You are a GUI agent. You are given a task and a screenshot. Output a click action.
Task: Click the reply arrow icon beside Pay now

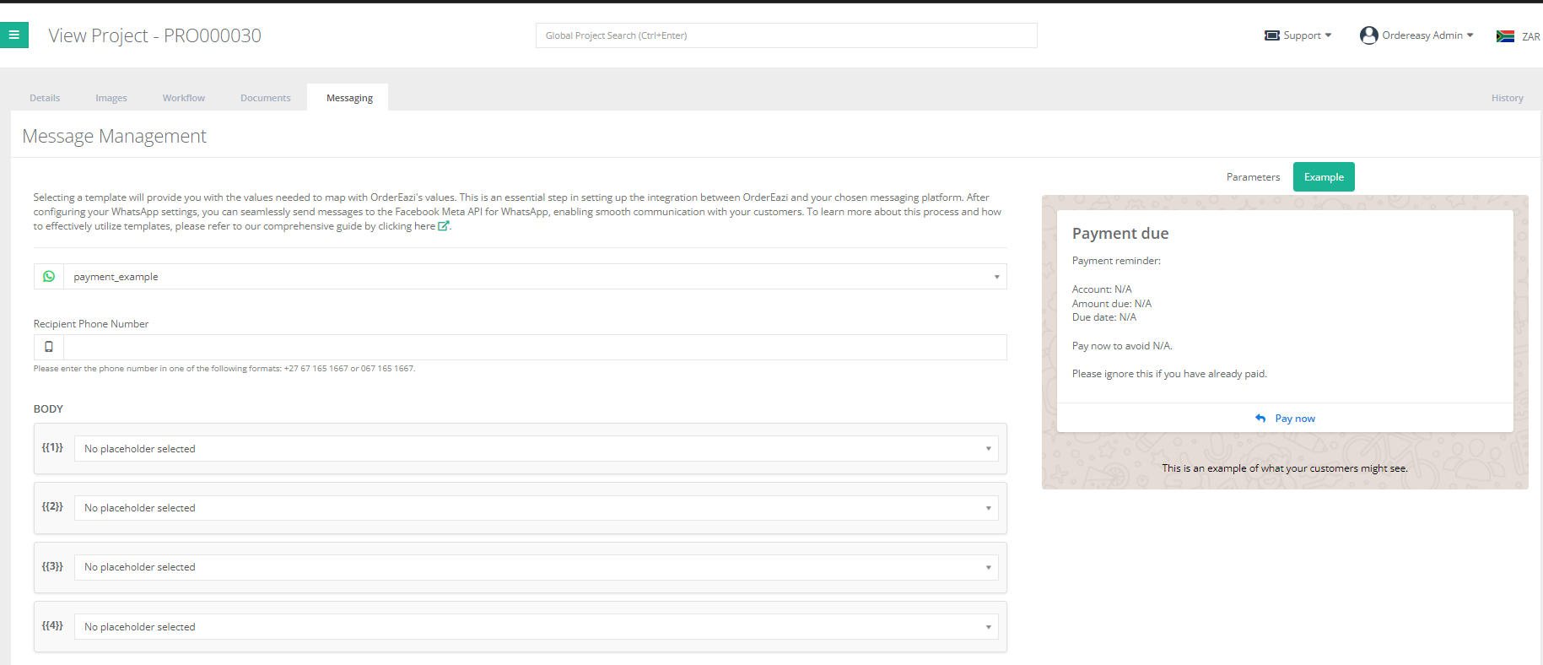point(1260,419)
